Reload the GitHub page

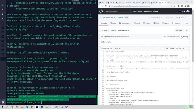(x=106, y=6)
